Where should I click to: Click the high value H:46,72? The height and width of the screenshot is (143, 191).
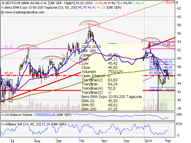[113, 3]
